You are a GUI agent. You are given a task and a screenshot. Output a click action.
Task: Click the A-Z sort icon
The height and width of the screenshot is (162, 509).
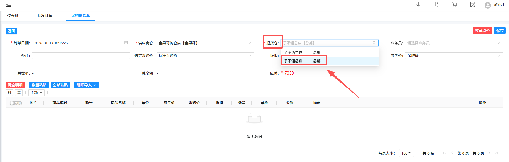point(436,5)
